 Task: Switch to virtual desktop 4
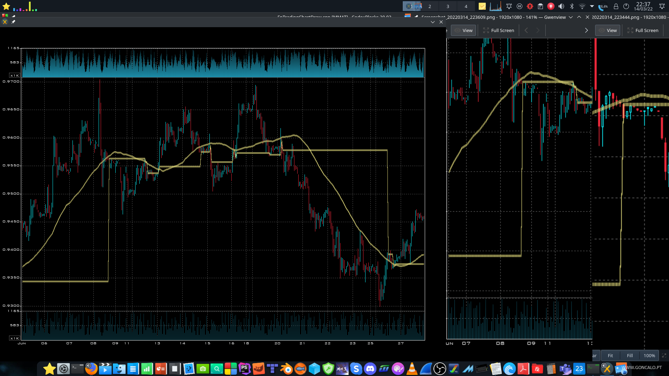[466, 6]
